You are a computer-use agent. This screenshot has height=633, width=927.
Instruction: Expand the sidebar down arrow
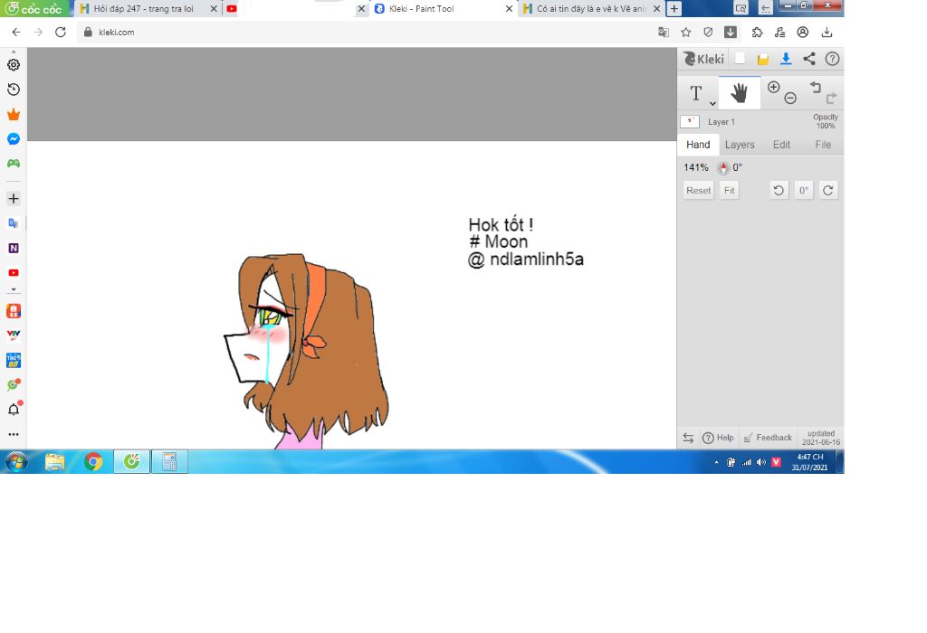14,290
